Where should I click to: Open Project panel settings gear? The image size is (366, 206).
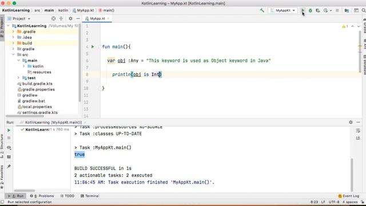pos(70,18)
